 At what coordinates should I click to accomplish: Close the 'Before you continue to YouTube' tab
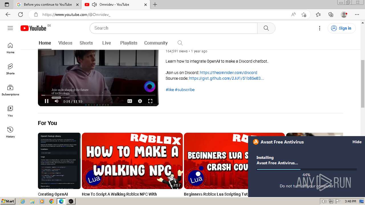[x=78, y=5]
